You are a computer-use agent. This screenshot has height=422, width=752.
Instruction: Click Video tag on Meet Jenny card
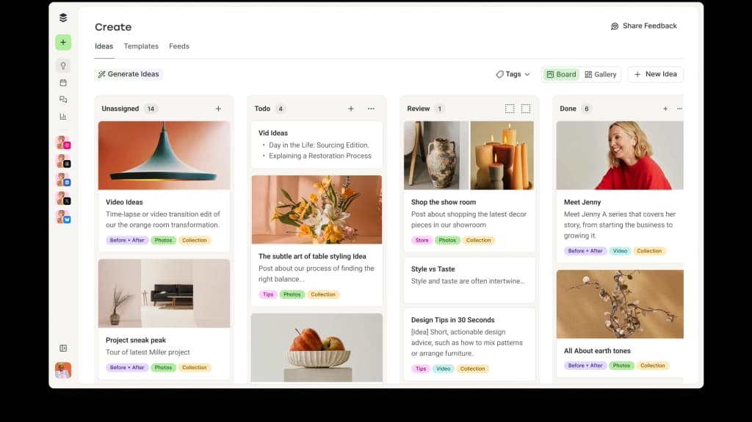[x=620, y=251]
